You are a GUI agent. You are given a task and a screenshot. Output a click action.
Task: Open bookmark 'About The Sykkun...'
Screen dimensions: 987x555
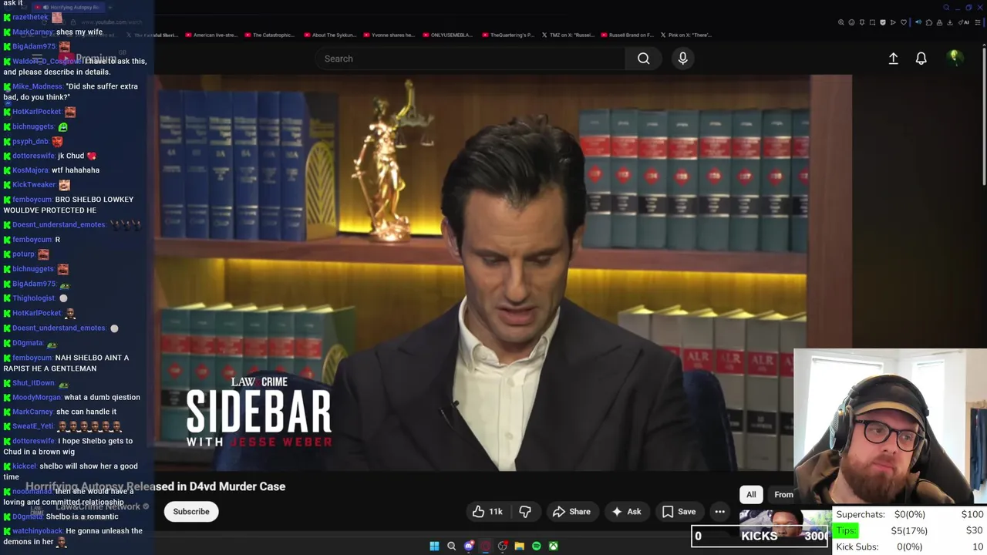(330, 35)
